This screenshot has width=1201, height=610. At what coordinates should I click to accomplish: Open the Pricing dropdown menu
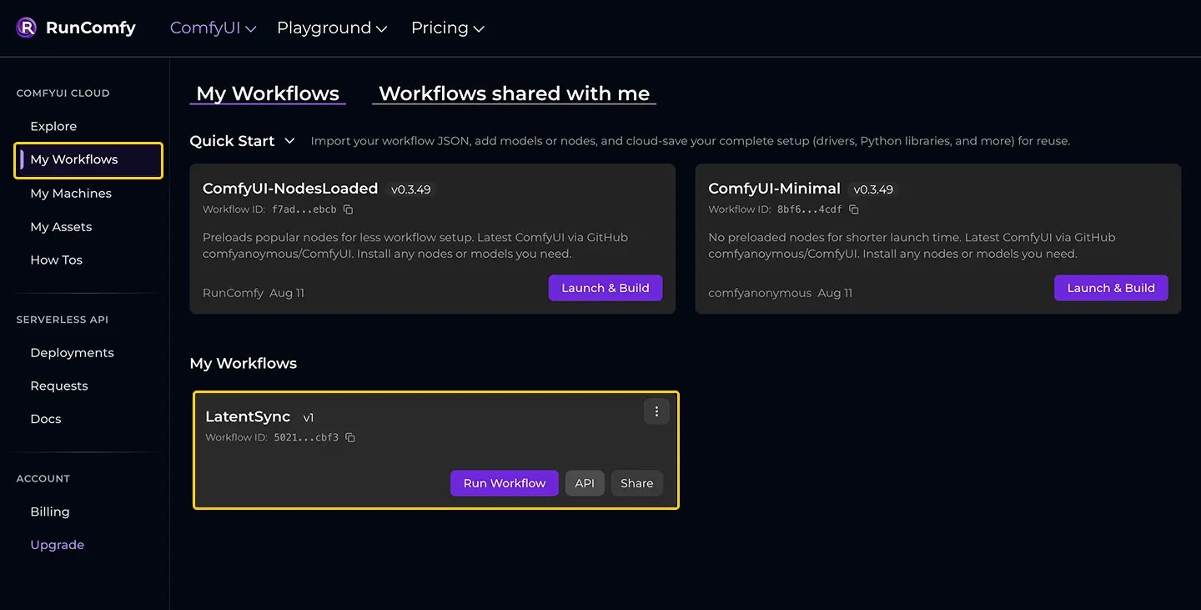pos(448,28)
